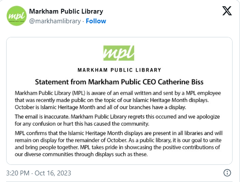Click the first paragraph mentioning an MPL employee email
This screenshot has height=182, width=240.
coord(118,100)
